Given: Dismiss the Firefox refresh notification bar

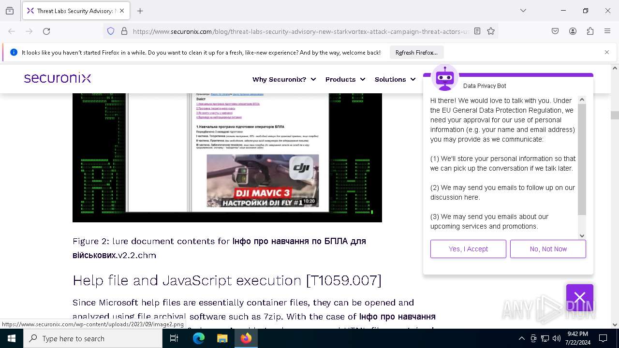Looking at the screenshot, I should click(607, 52).
